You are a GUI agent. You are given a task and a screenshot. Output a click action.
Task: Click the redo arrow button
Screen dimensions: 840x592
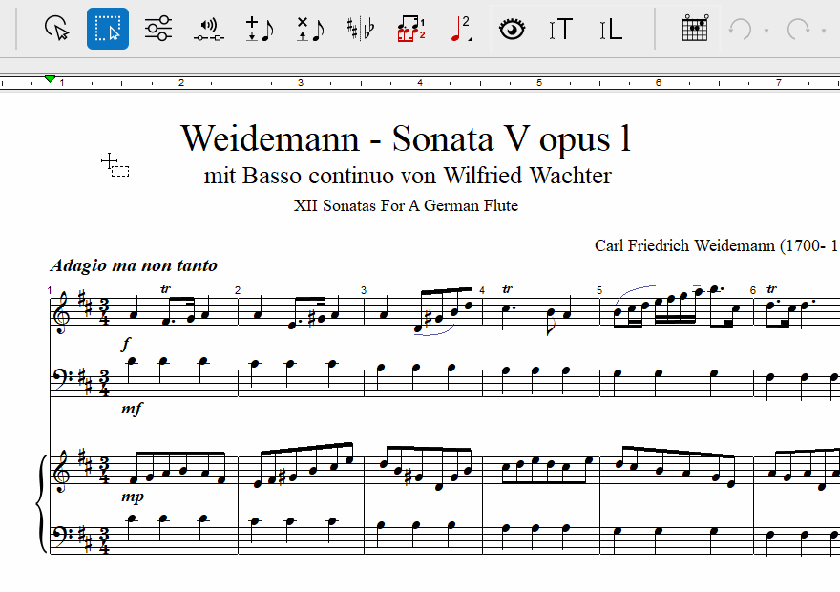(798, 29)
